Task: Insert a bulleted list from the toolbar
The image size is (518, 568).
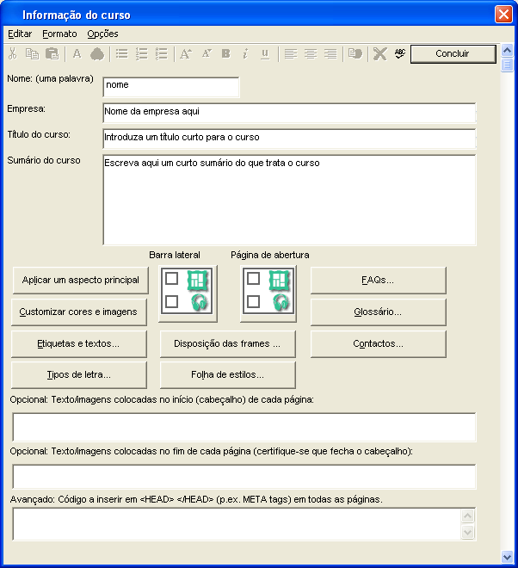Action: [122, 53]
